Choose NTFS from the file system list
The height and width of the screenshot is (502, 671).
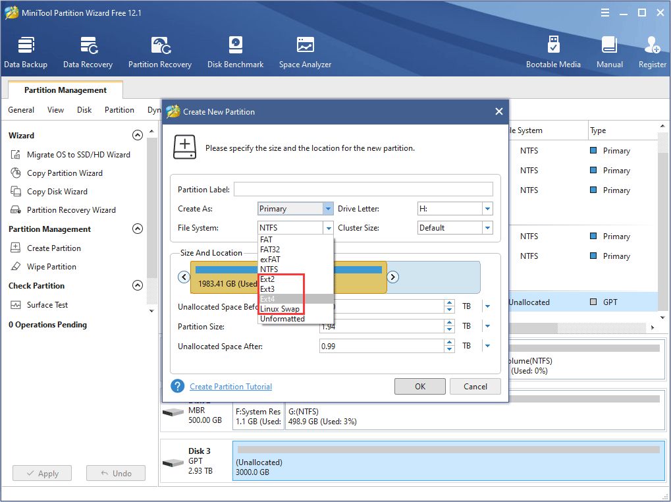296,269
